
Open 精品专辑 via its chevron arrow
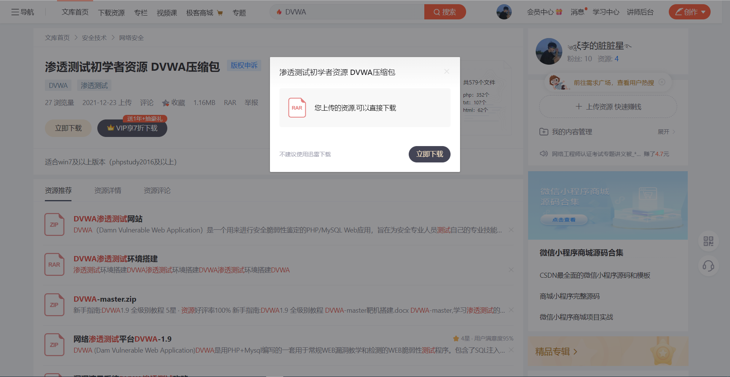(575, 352)
